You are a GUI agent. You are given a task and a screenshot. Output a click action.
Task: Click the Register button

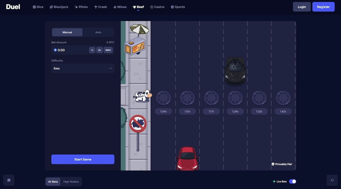pyautogui.click(x=323, y=7)
